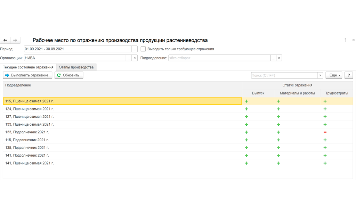The height and width of the screenshot is (217, 356).
Task: Open period picker ellipsis button
Action: [135, 49]
